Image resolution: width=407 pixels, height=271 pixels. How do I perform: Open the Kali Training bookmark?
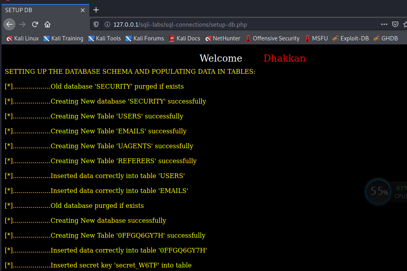(63, 38)
